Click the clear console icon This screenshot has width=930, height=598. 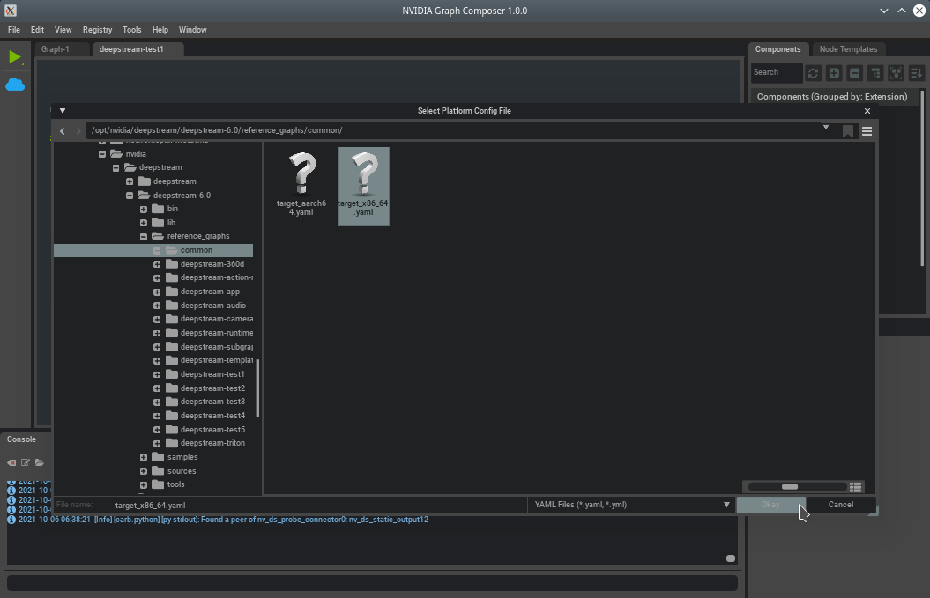[11, 462]
